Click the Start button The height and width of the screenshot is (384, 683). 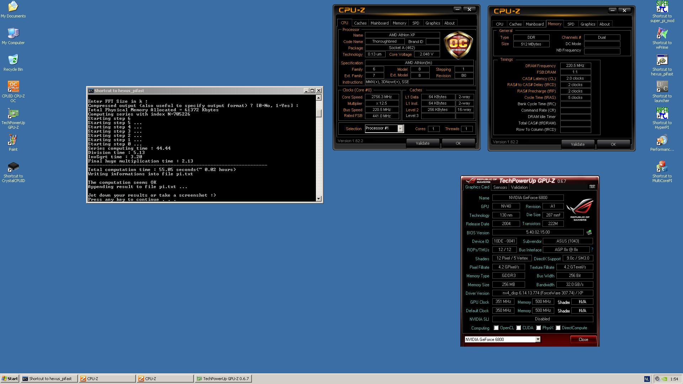point(10,379)
